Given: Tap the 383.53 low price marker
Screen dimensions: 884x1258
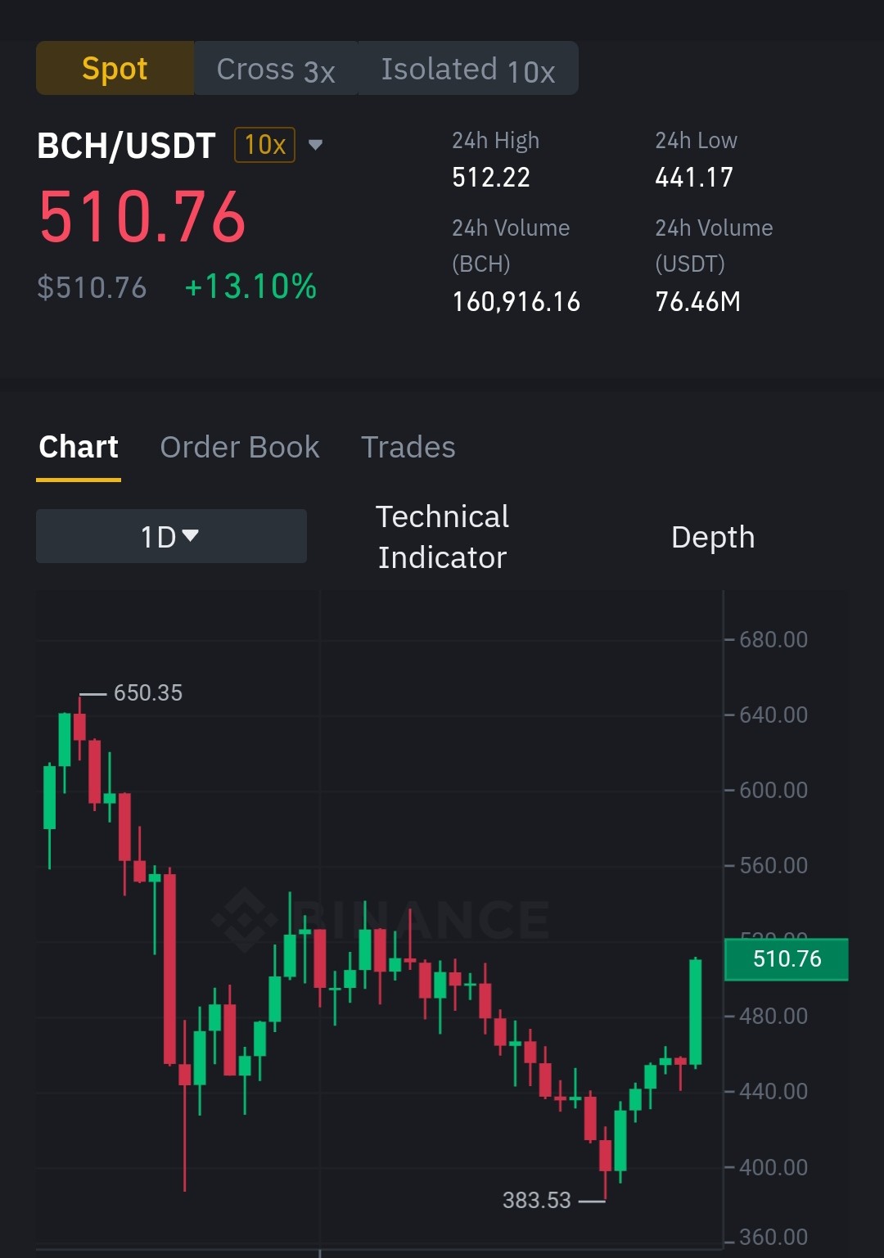Looking at the screenshot, I should [536, 1201].
